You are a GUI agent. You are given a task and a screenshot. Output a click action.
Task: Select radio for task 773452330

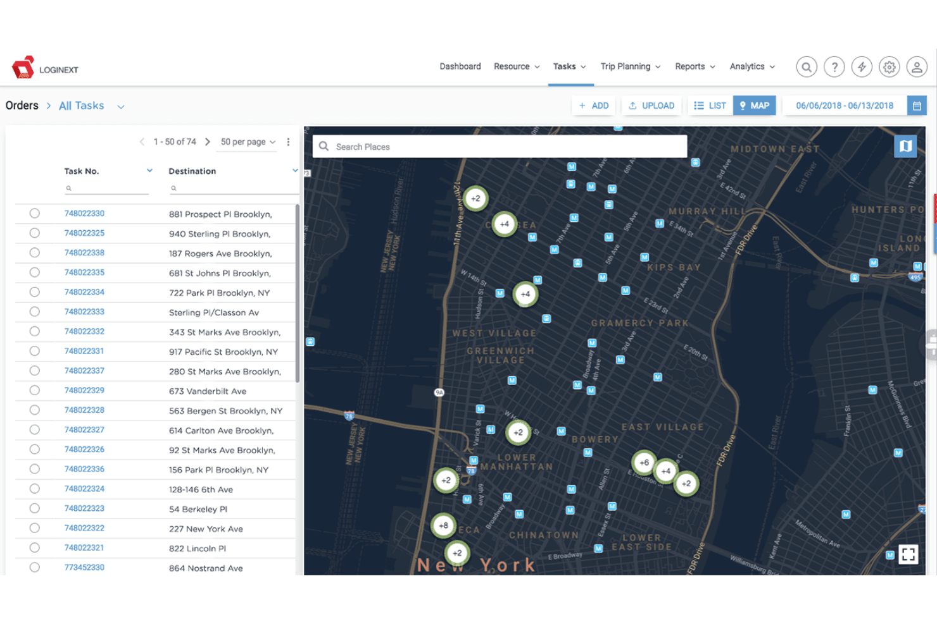tap(34, 567)
